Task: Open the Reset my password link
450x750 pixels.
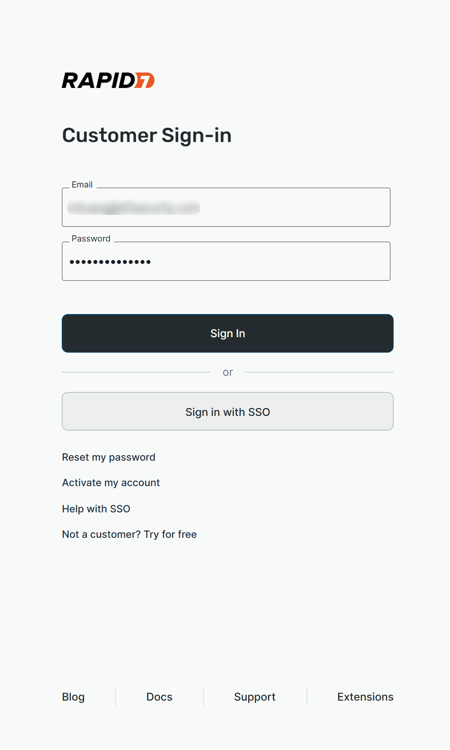Action: click(x=109, y=457)
